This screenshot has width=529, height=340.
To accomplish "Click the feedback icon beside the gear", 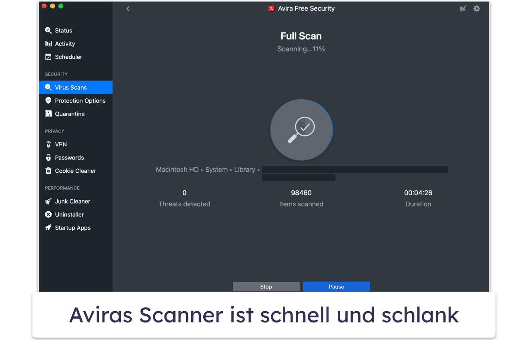I will 463,8.
